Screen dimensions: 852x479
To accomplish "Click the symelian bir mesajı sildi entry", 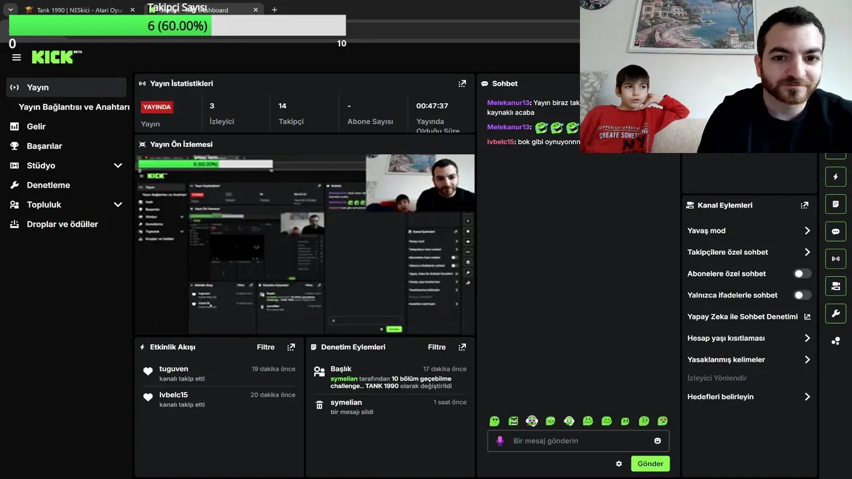I will 389,406.
